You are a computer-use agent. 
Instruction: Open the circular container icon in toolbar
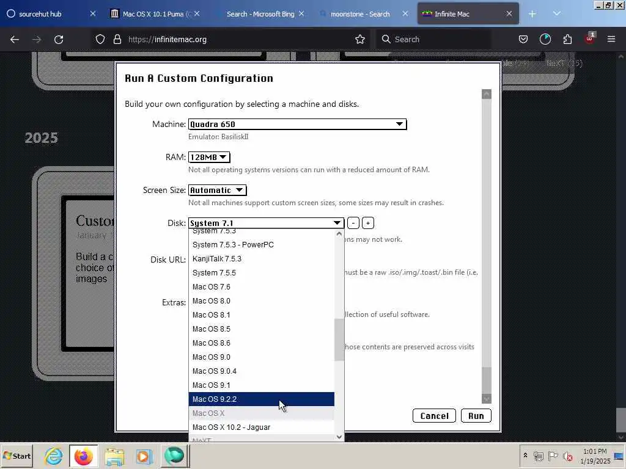point(545,40)
